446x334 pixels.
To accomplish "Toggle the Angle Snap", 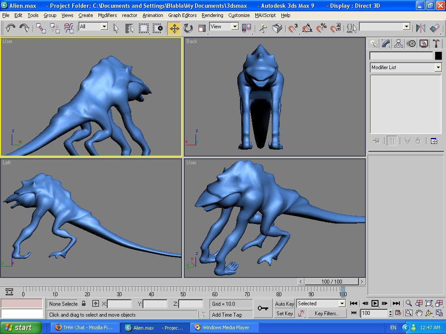I will [307, 28].
